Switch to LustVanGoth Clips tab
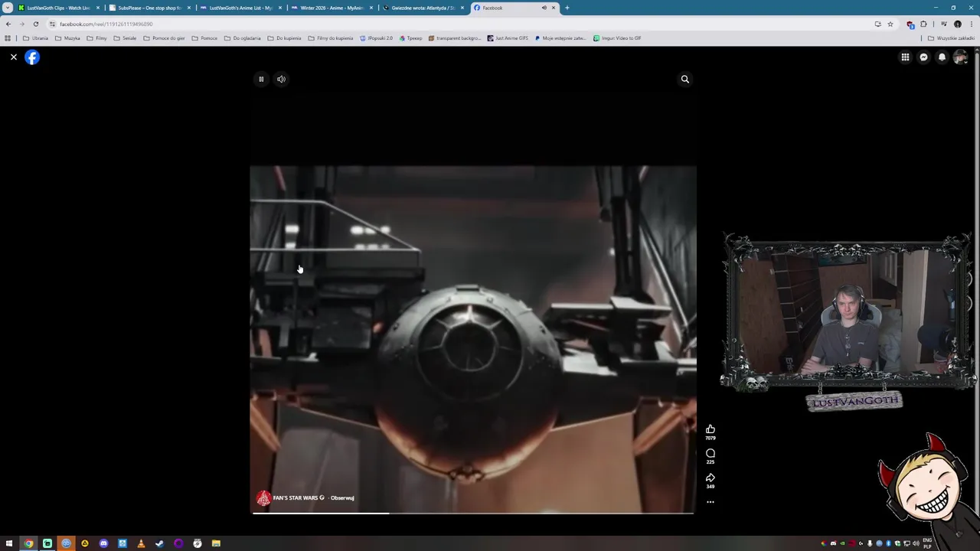The height and width of the screenshot is (551, 980). point(59,8)
